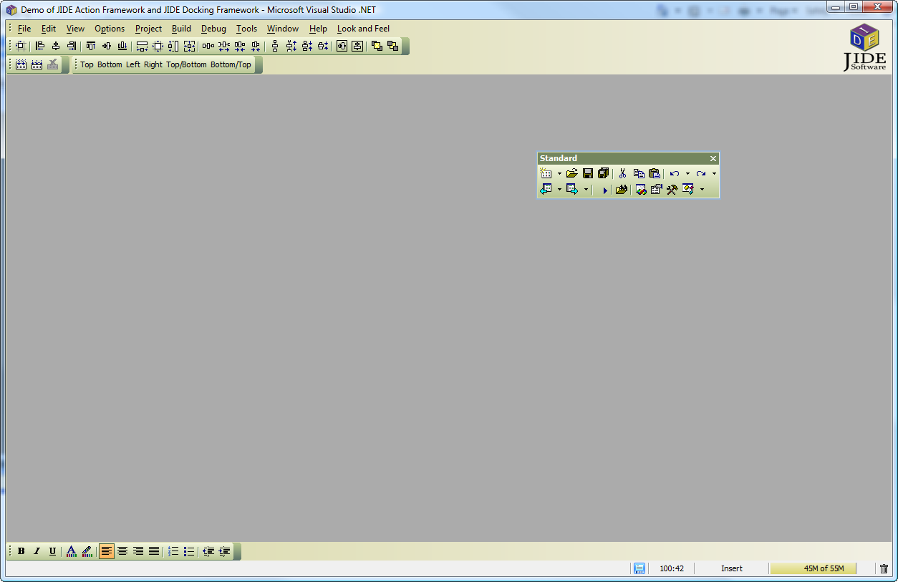Image resolution: width=898 pixels, height=582 pixels.
Task: Click the Align Centers layout icon
Action: [x=56, y=46]
